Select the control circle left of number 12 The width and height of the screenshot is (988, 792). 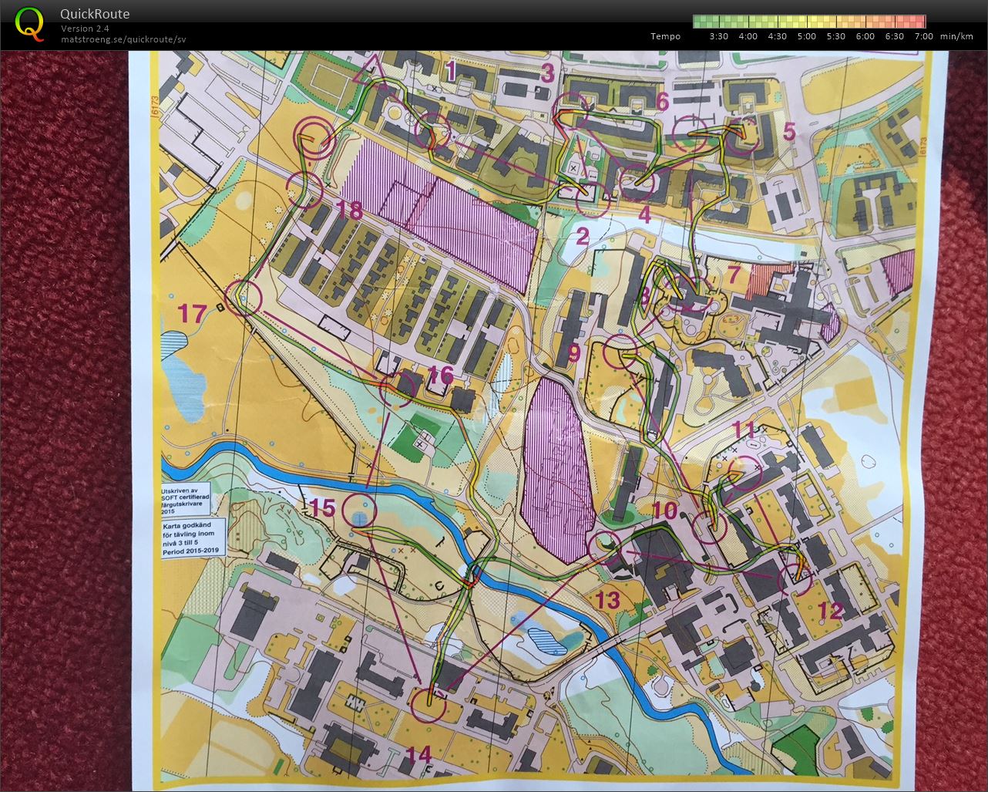click(794, 581)
